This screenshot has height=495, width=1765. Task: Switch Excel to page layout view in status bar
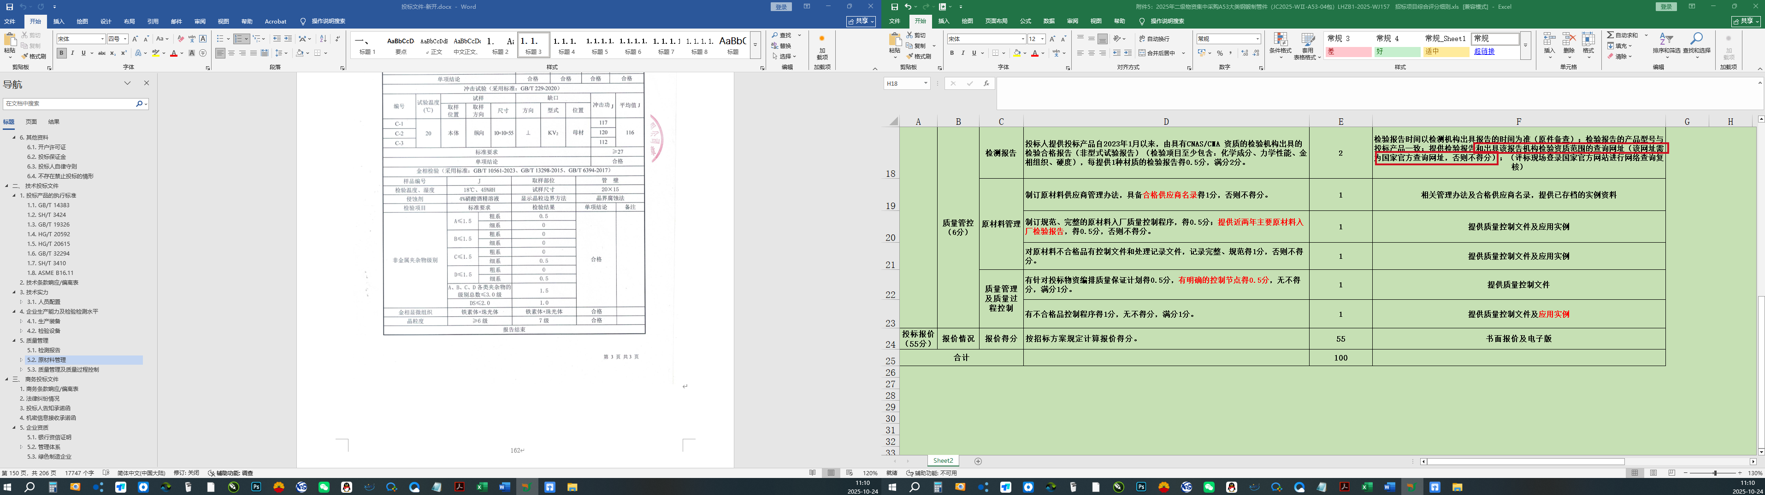[1653, 473]
